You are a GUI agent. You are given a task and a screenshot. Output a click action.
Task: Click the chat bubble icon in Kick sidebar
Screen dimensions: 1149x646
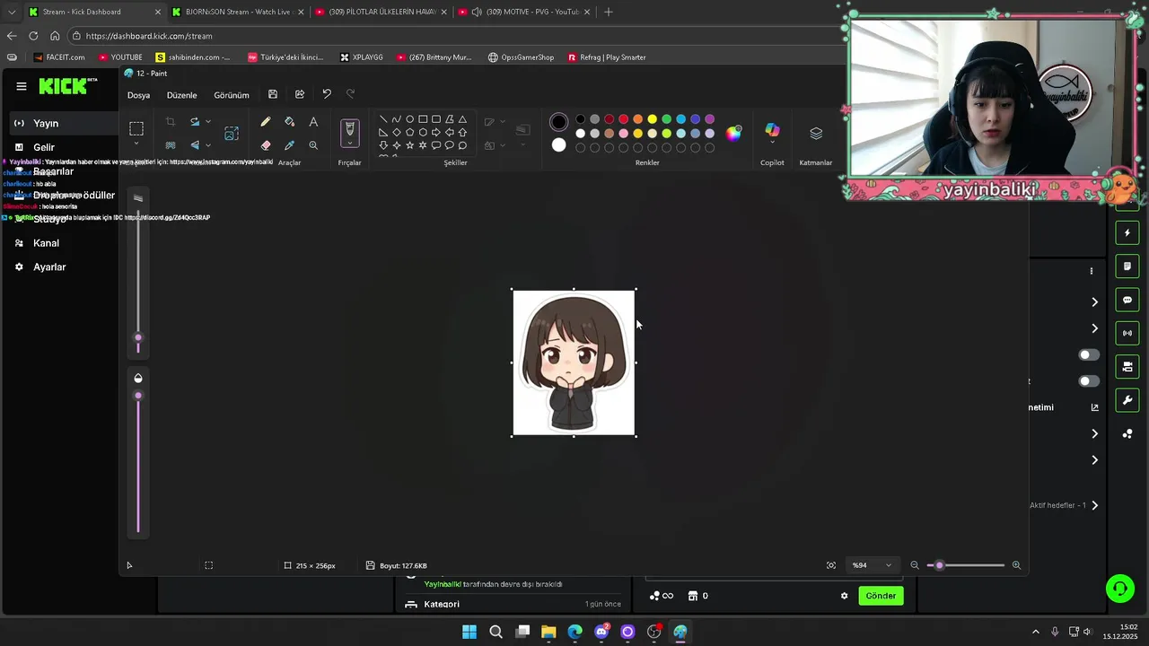point(1127,300)
